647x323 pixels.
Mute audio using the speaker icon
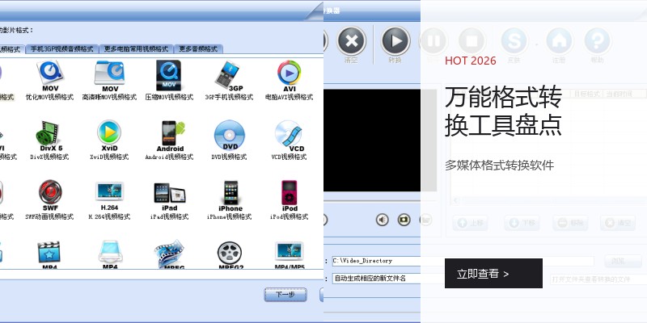click(383, 220)
